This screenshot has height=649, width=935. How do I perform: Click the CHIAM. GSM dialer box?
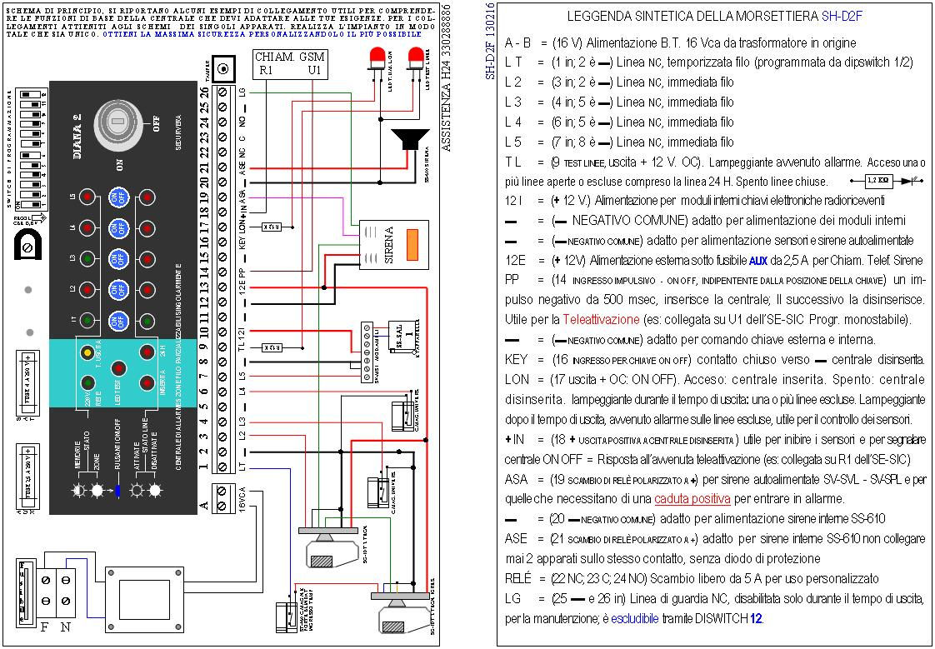tap(290, 65)
